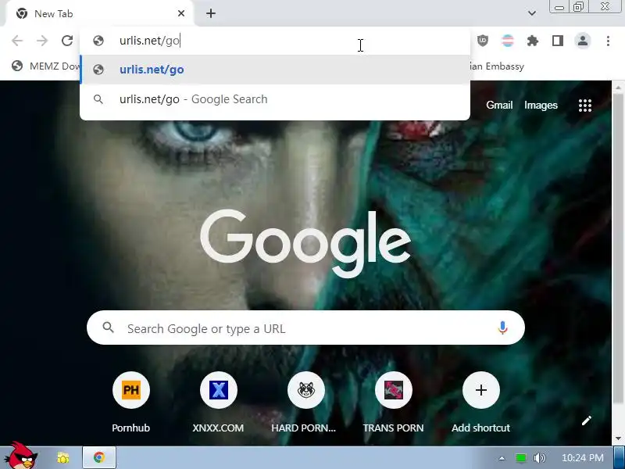Click the Add shortcut button
Viewport: 625px width, 469px height.
coord(480,402)
